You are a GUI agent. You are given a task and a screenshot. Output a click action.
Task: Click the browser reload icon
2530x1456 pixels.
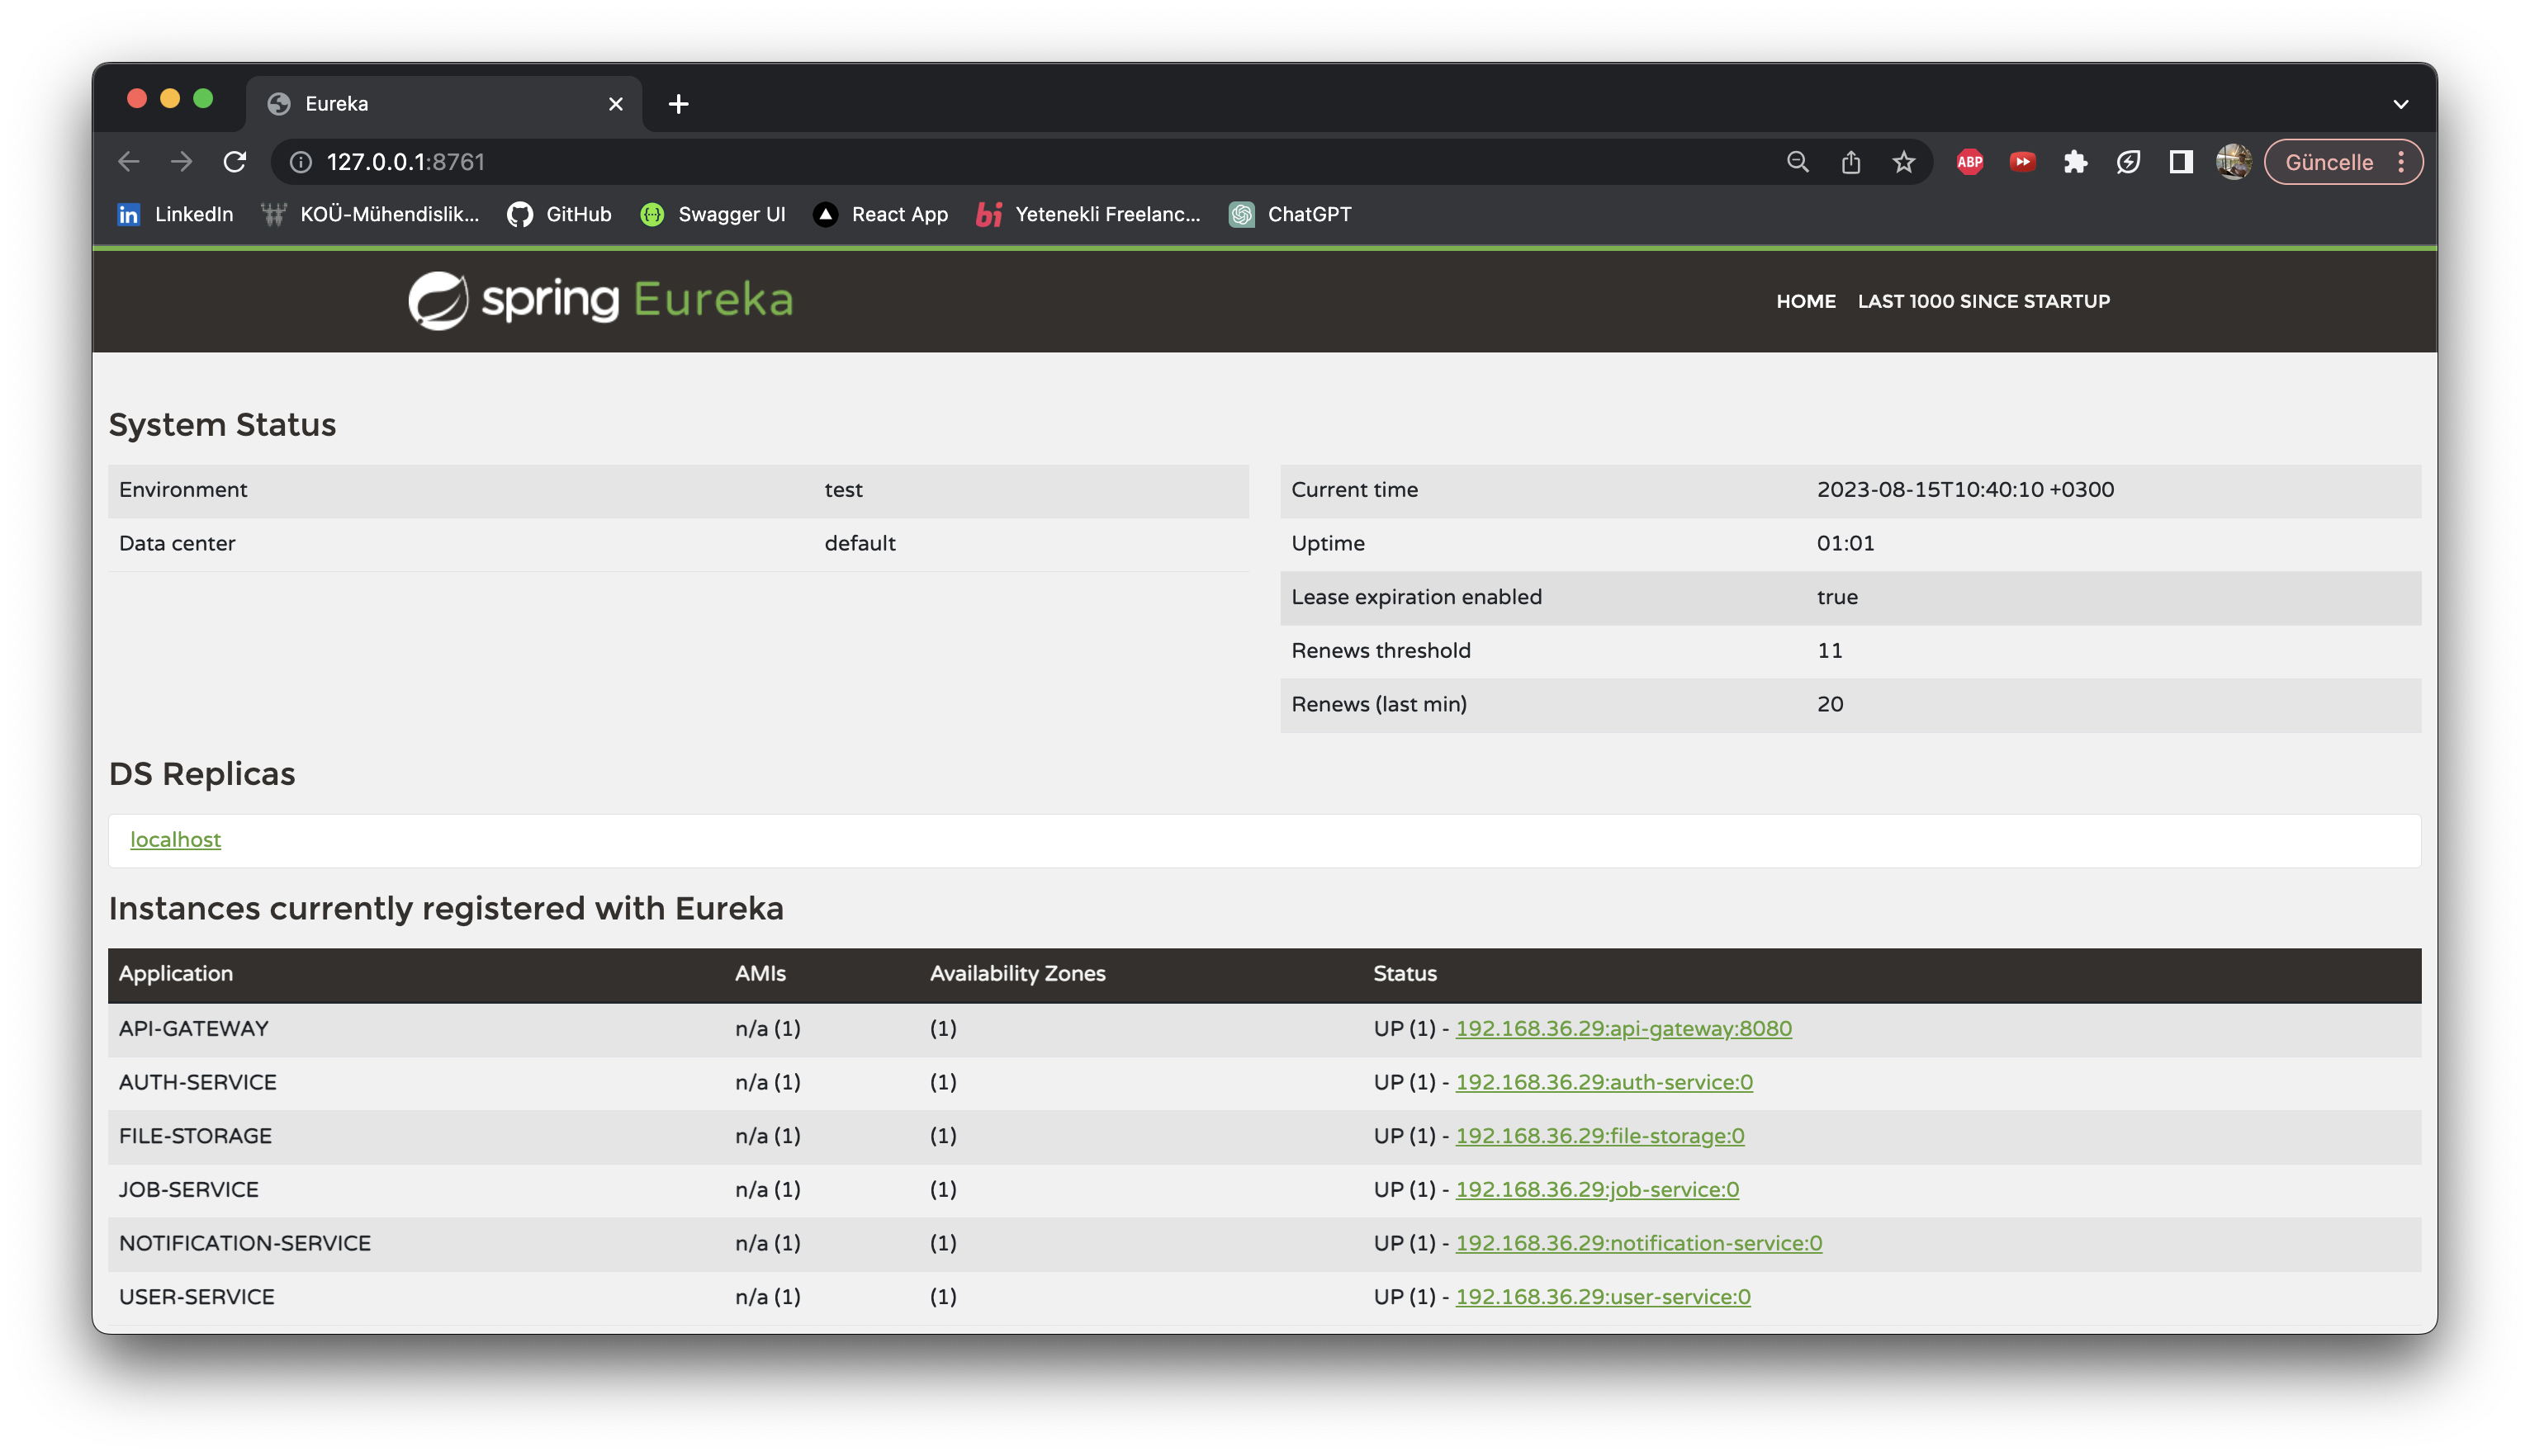[235, 162]
